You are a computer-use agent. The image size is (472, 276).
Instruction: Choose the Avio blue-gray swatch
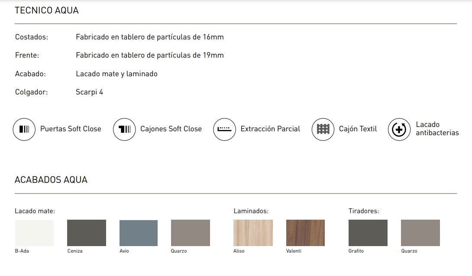(139, 233)
